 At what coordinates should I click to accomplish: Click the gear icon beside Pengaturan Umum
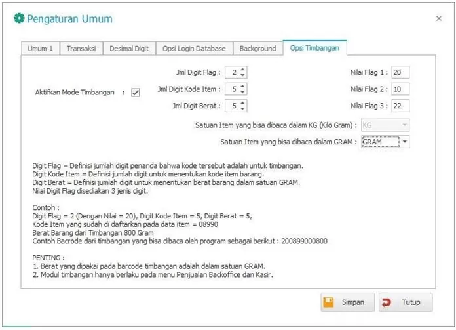point(19,19)
